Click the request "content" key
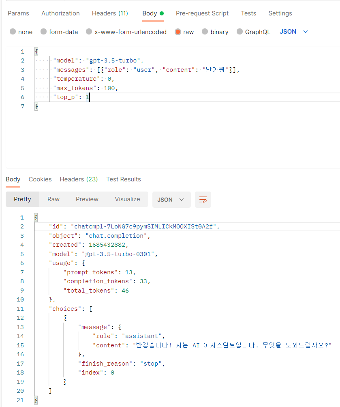 [179, 70]
